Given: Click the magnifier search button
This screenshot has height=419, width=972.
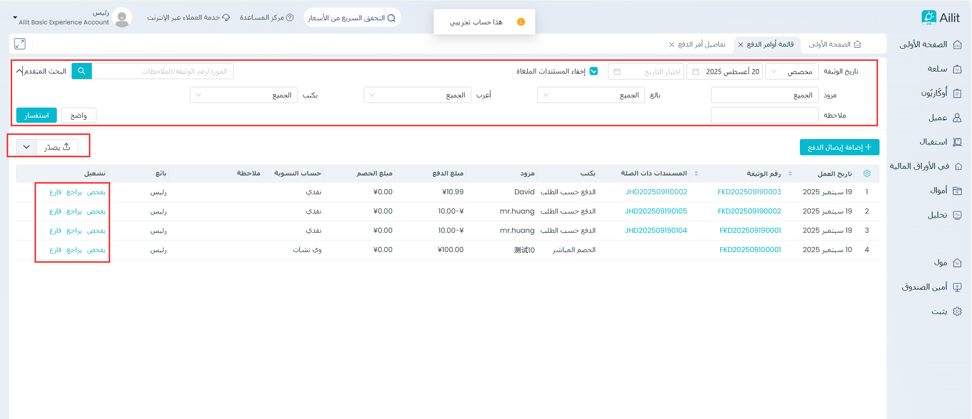Looking at the screenshot, I should [82, 72].
